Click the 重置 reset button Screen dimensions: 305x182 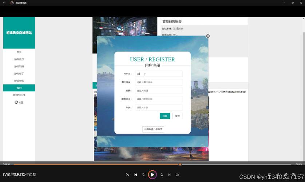[177, 116]
